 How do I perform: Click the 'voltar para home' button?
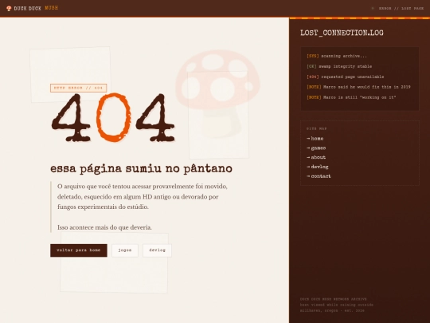79,250
